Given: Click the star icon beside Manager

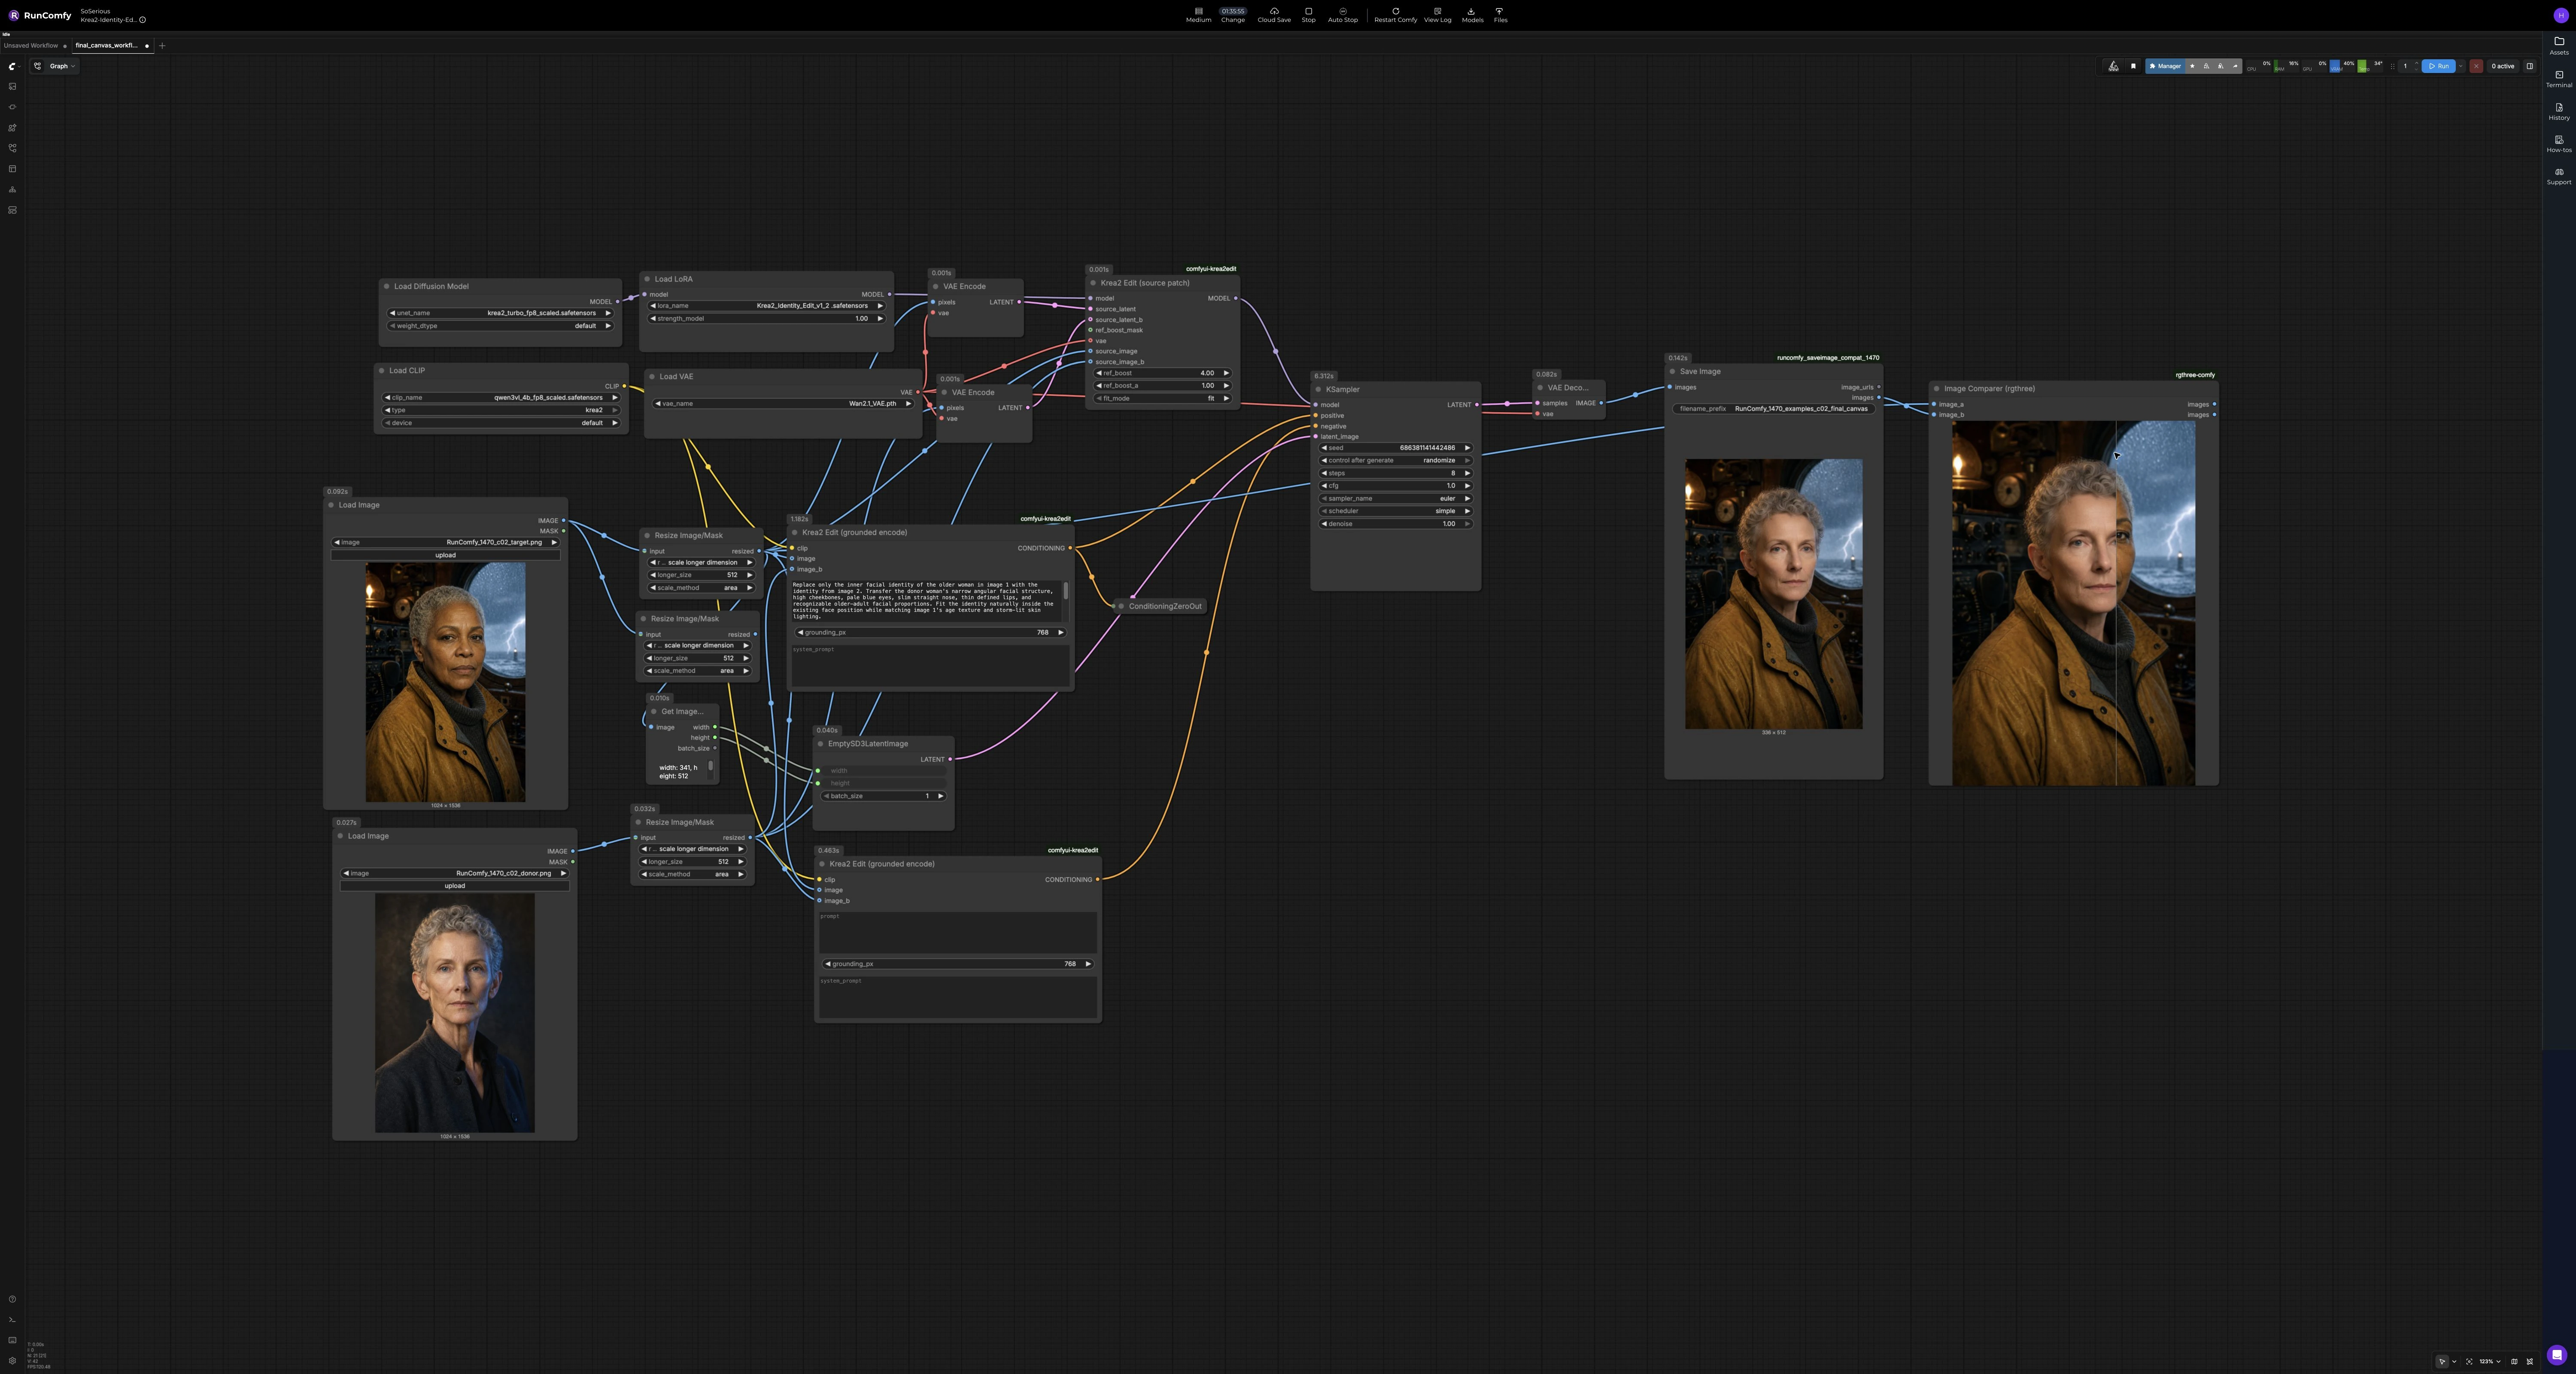Looking at the screenshot, I should click(x=2192, y=66).
